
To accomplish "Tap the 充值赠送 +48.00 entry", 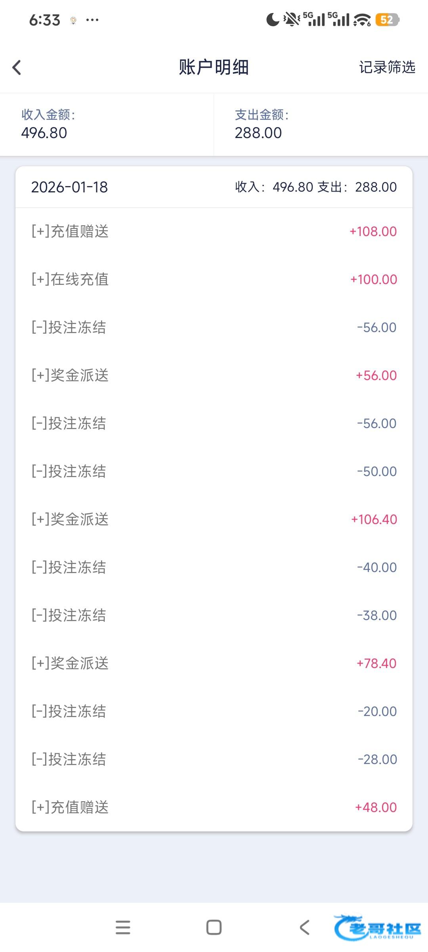I will pyautogui.click(x=214, y=807).
